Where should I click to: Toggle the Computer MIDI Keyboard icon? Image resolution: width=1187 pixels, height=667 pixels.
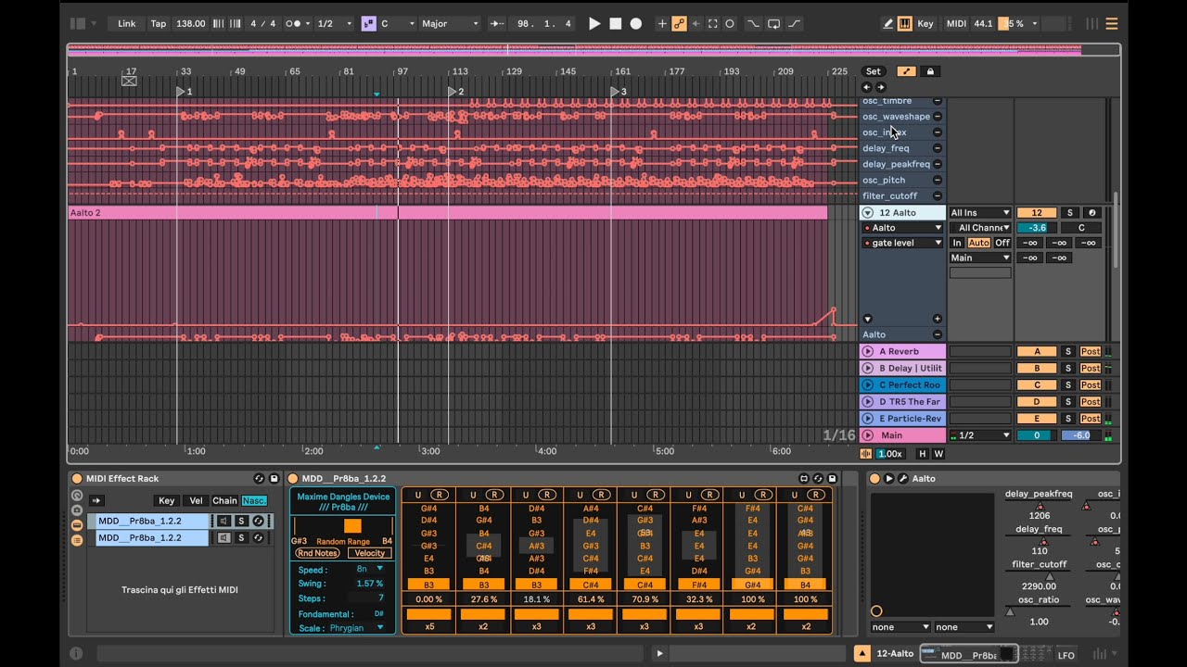pos(904,23)
